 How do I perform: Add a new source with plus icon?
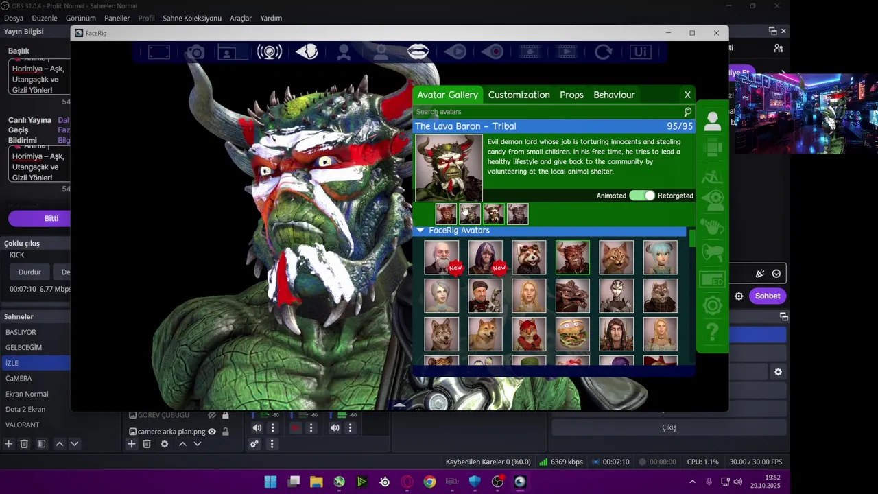click(x=131, y=444)
